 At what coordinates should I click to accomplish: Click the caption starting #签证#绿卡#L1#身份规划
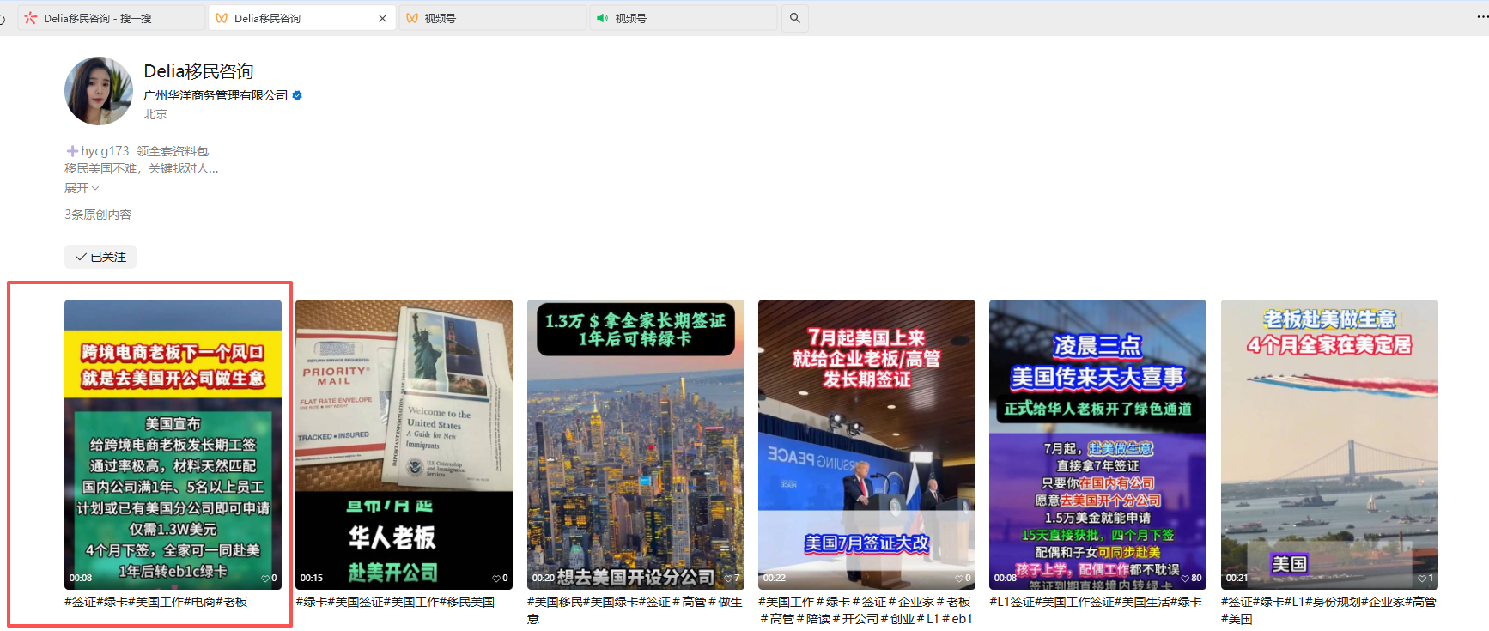pos(1328,610)
